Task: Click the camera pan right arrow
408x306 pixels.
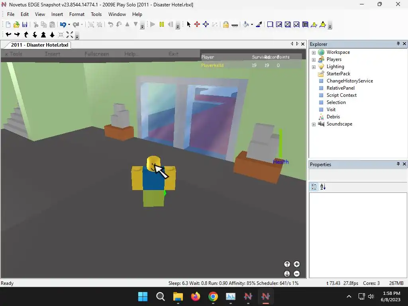Action: click(x=17, y=34)
